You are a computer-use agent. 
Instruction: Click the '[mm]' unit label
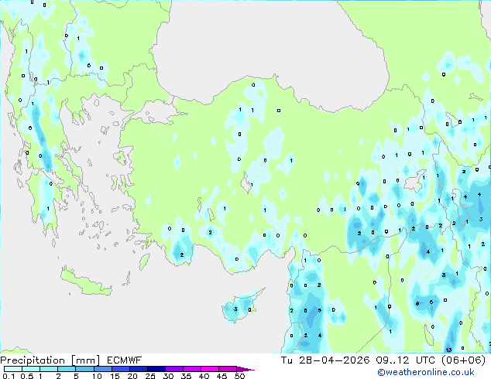pos(86,360)
